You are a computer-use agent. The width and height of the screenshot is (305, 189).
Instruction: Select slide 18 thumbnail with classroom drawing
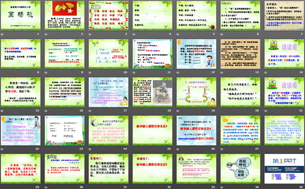click(x=152, y=92)
